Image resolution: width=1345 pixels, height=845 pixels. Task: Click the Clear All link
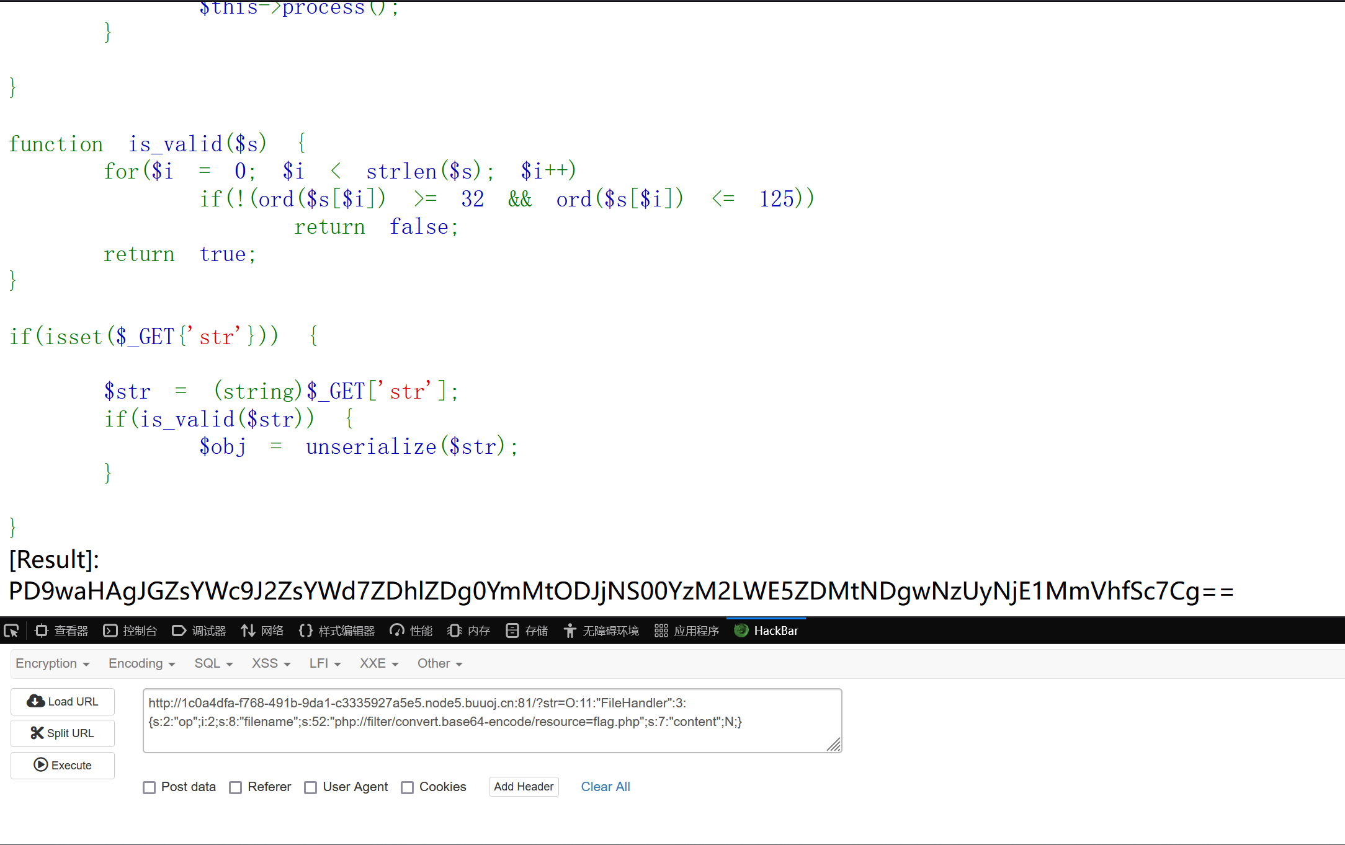[x=605, y=787]
